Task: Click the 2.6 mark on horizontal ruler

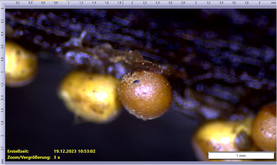Action: tap(170, 3)
